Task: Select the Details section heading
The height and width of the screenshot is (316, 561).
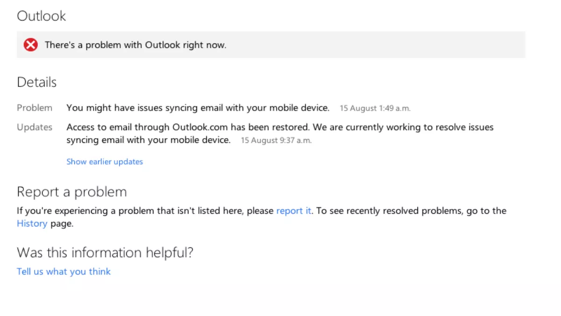Action: [36, 82]
